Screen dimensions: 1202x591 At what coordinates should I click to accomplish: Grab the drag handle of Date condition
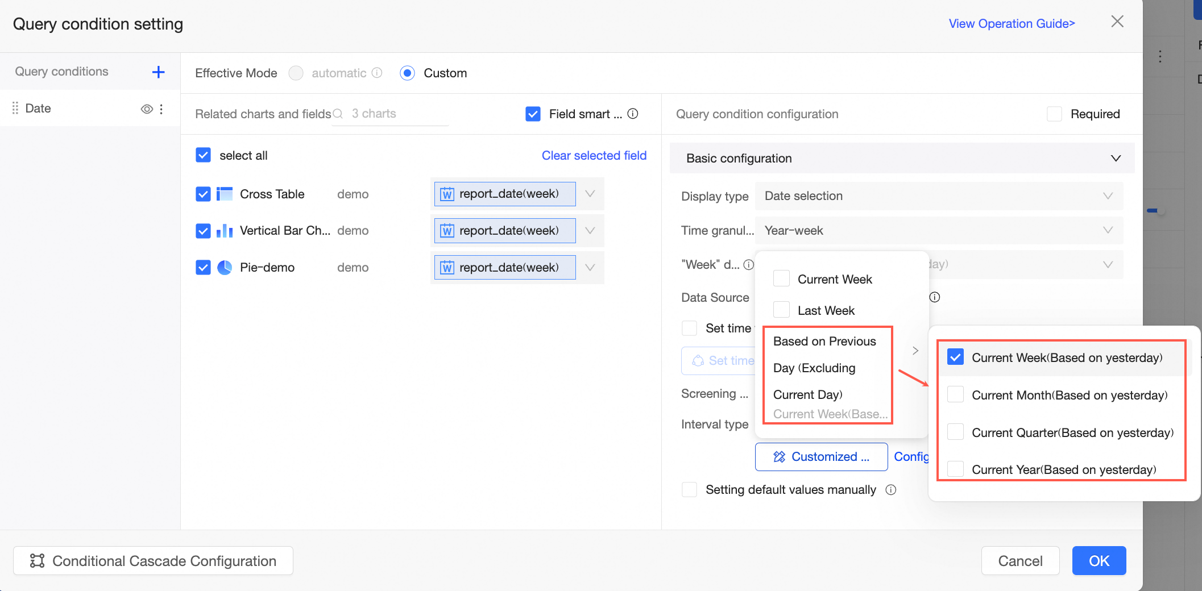(15, 108)
